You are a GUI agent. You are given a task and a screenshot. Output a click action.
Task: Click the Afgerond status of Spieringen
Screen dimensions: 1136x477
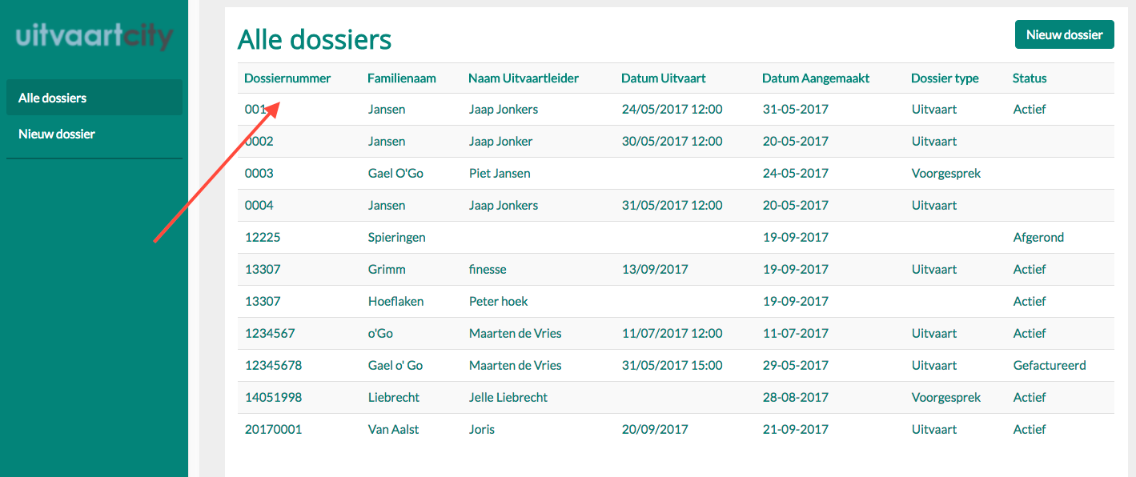pos(1038,237)
